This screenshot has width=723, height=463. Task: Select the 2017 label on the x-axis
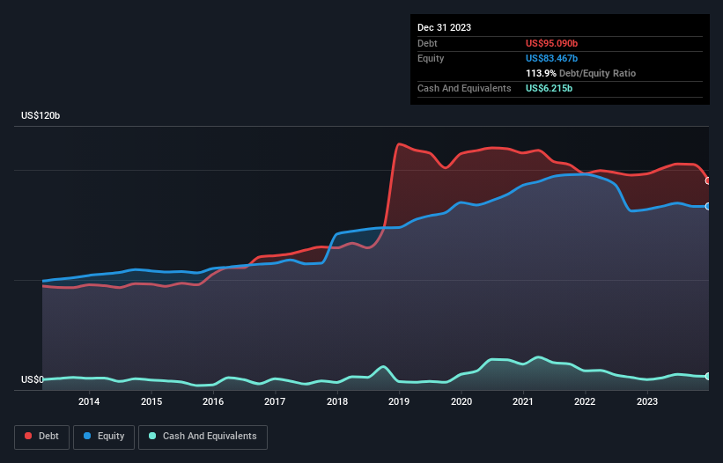click(275, 401)
